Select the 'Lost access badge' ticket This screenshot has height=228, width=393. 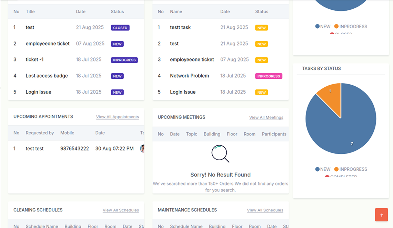[47, 76]
